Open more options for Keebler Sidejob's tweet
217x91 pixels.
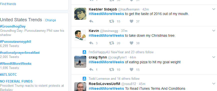214,9
